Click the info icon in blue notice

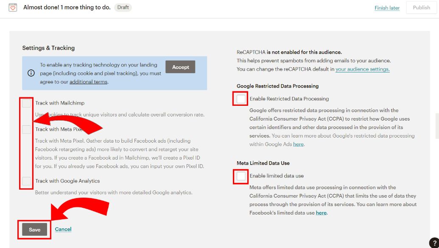click(x=31, y=73)
